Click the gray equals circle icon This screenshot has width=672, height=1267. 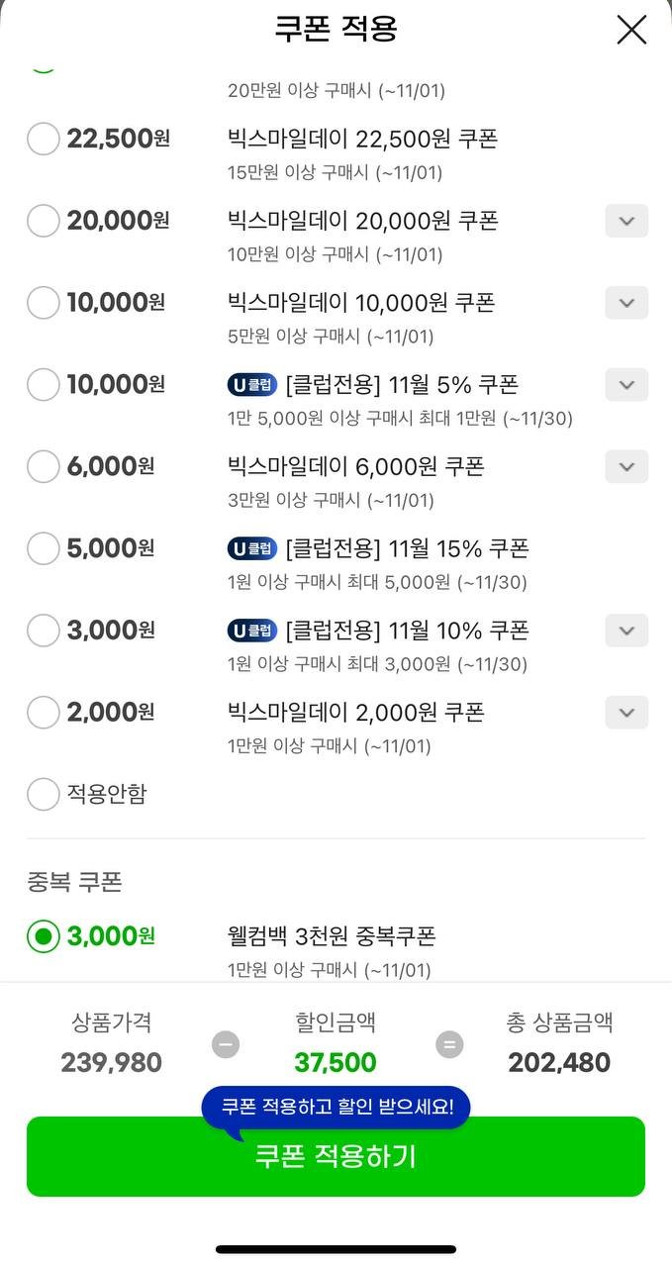click(x=449, y=1043)
